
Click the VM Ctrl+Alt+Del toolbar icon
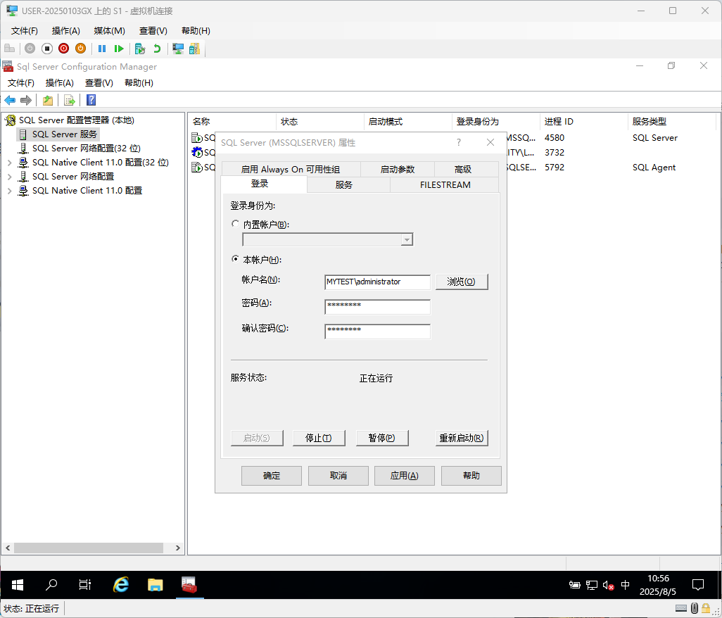click(10, 49)
